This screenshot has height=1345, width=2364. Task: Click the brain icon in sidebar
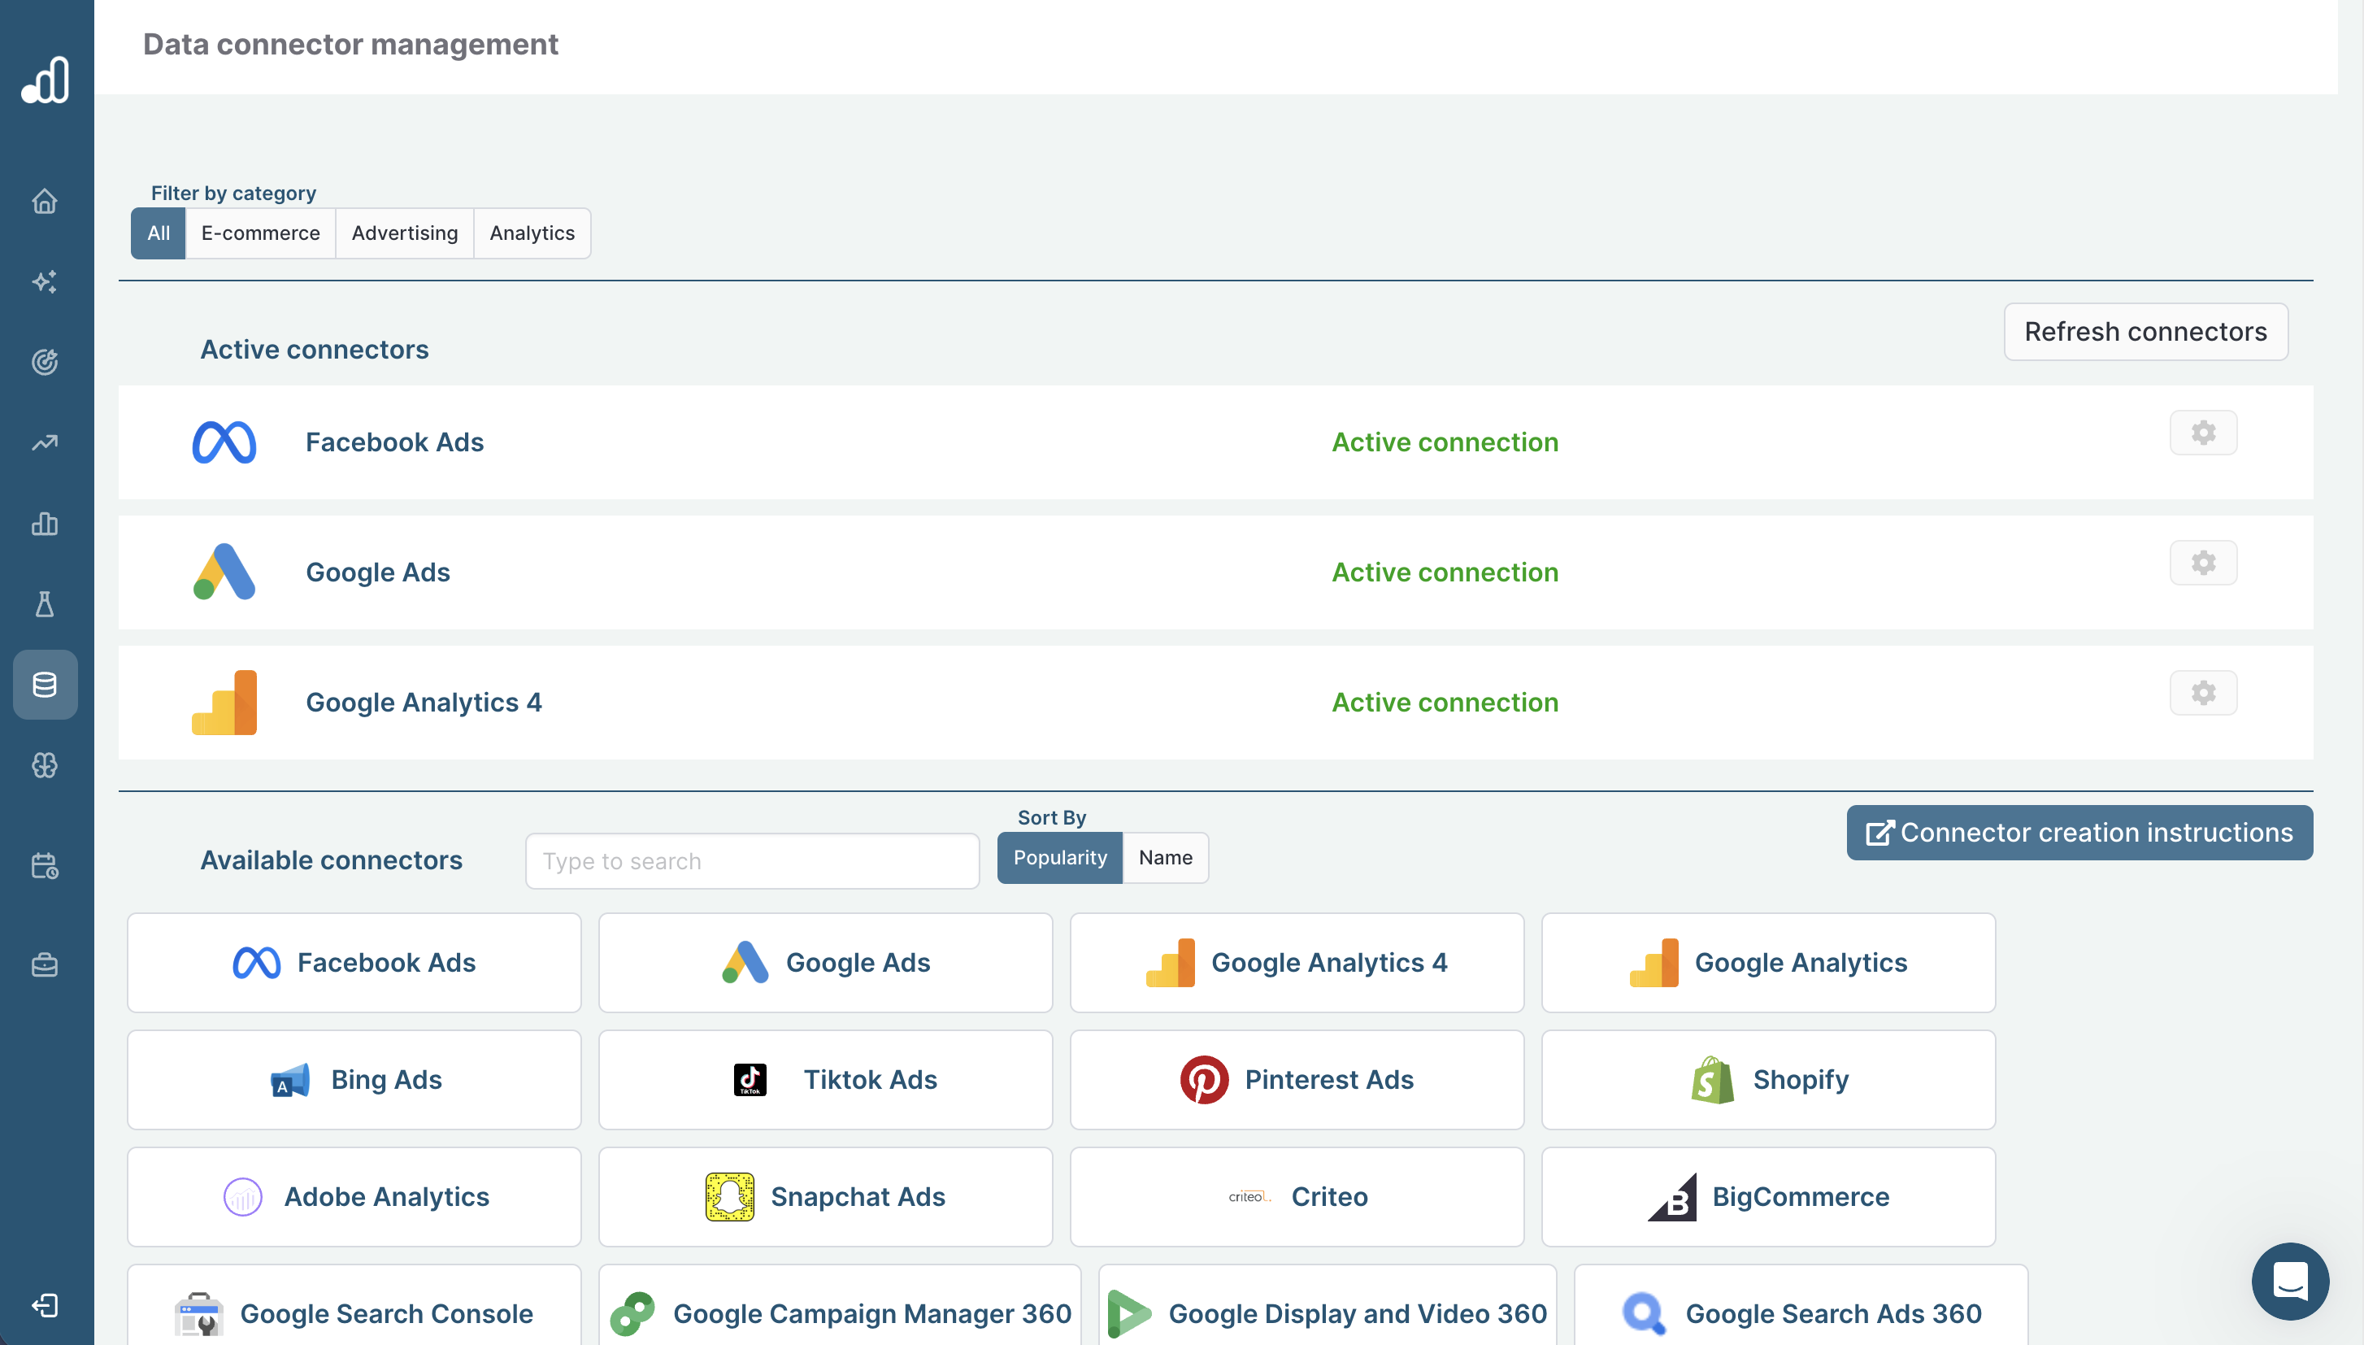click(x=45, y=765)
